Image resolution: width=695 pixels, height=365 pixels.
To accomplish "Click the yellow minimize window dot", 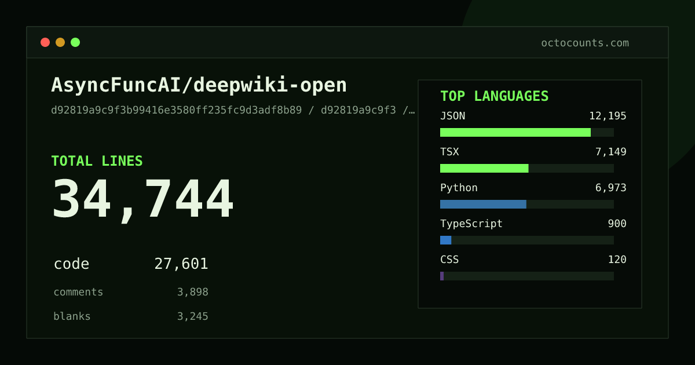I will click(60, 42).
